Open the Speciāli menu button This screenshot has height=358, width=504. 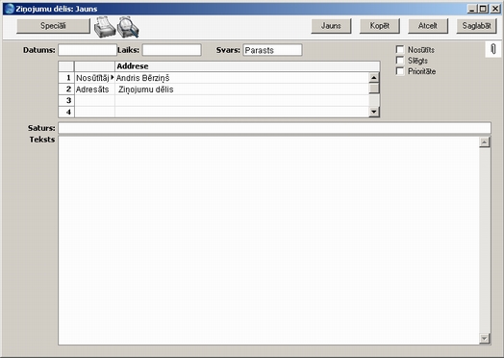point(53,26)
